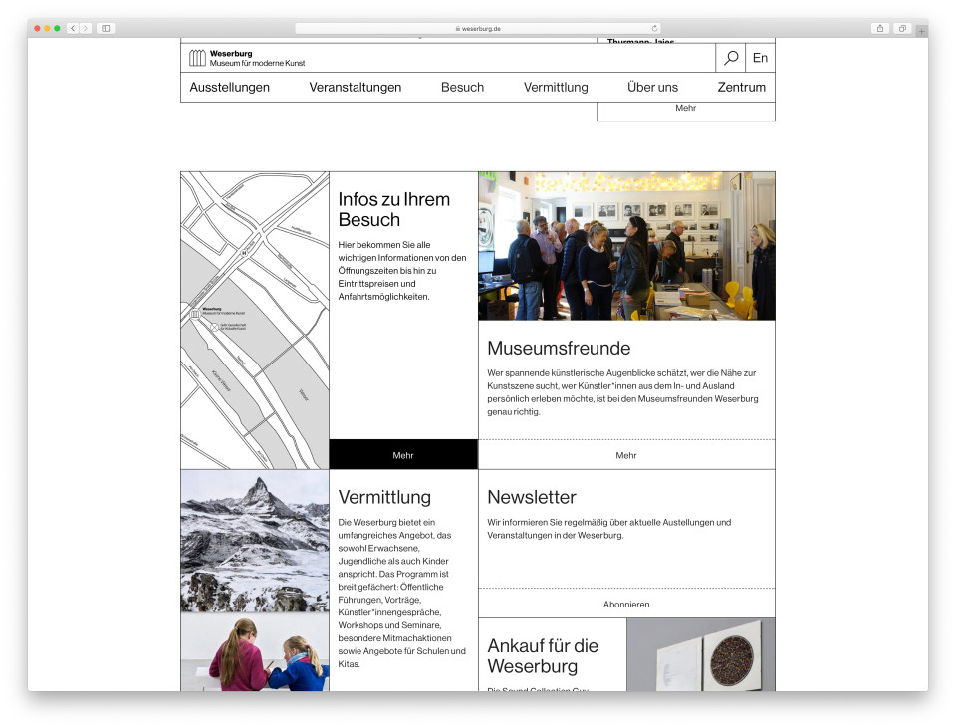
Task: Click inside the Safari address bar
Action: pyautogui.click(x=478, y=29)
